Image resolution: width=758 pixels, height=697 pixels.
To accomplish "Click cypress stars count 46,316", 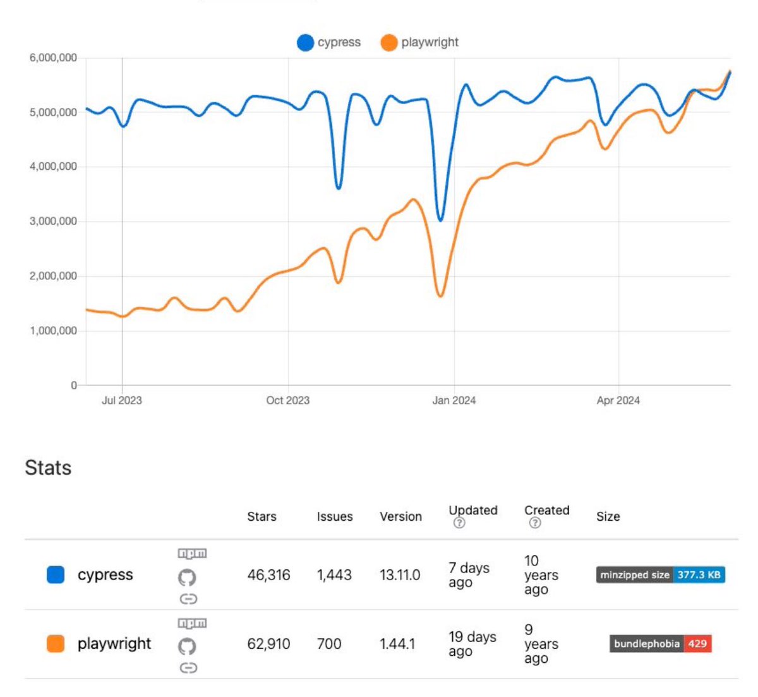I will click(268, 575).
